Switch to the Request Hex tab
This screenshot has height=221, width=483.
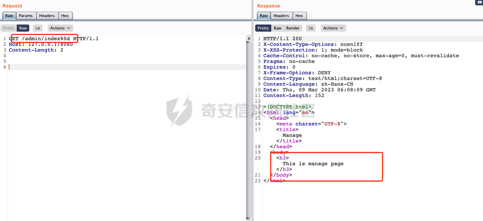65,16
